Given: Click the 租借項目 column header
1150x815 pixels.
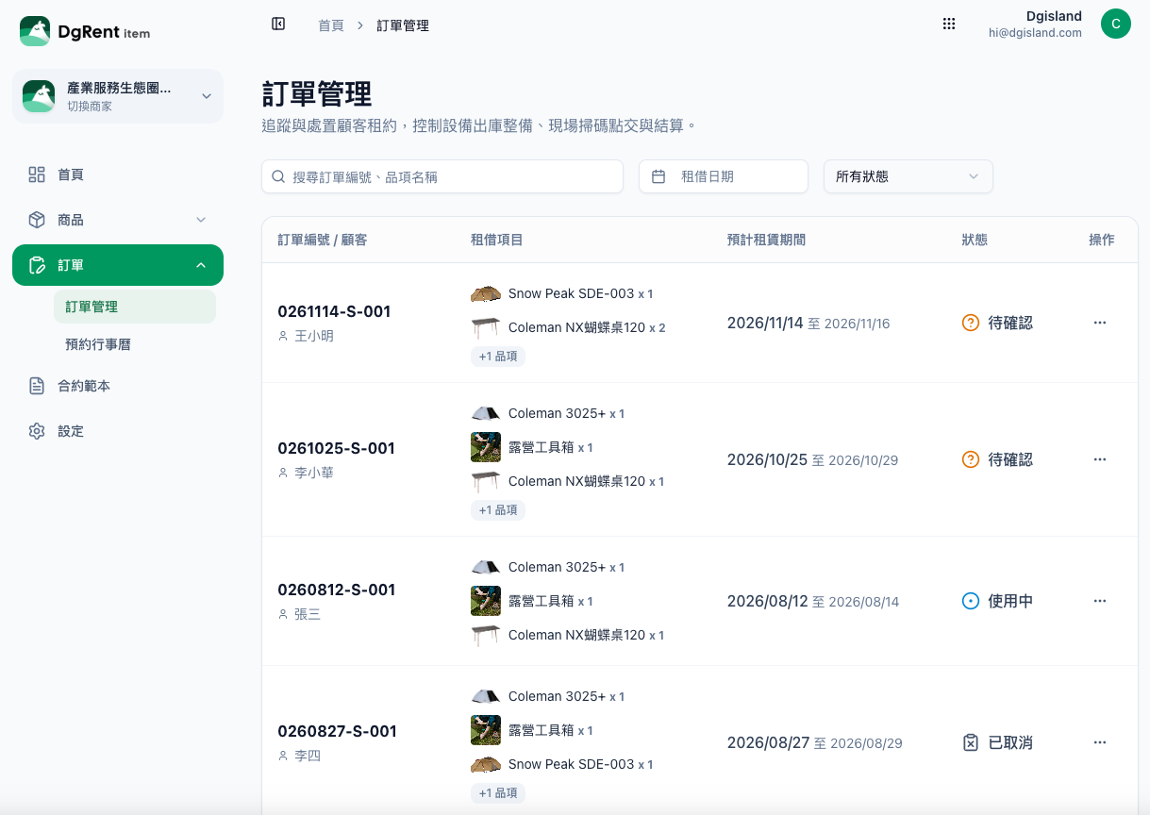Looking at the screenshot, I should pos(497,240).
